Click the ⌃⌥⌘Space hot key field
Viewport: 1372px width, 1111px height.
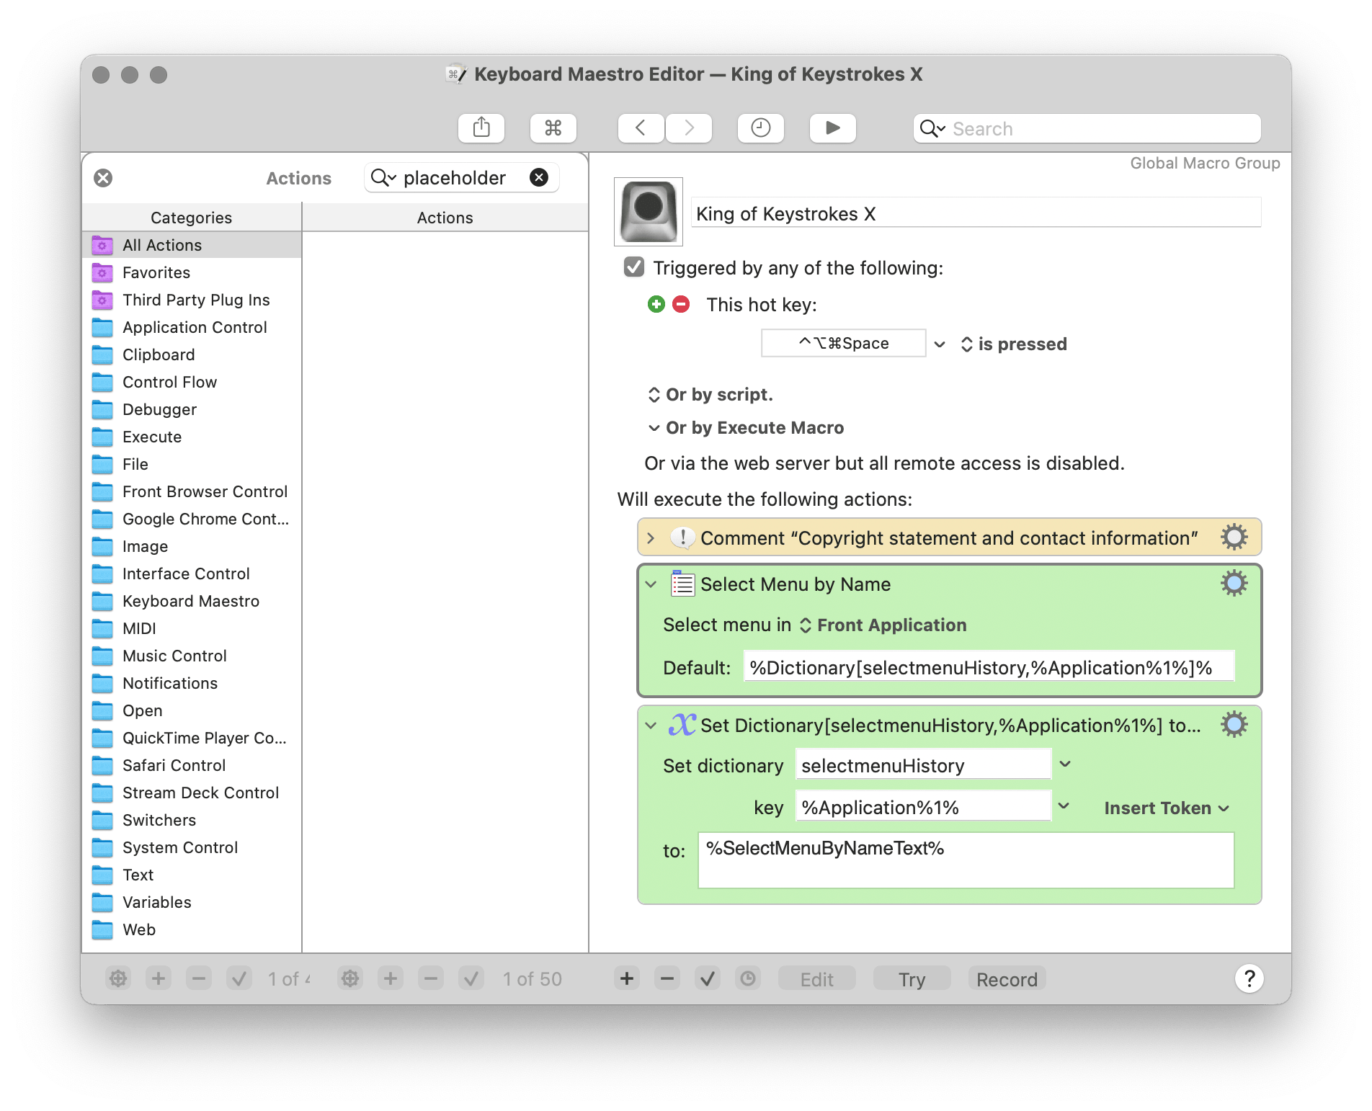pos(843,343)
